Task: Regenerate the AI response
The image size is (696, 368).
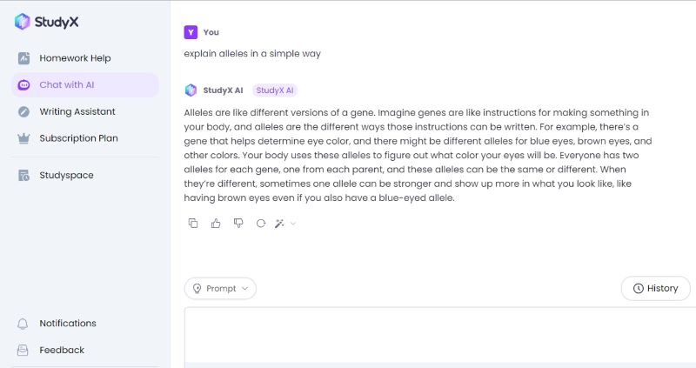Action: tap(260, 224)
